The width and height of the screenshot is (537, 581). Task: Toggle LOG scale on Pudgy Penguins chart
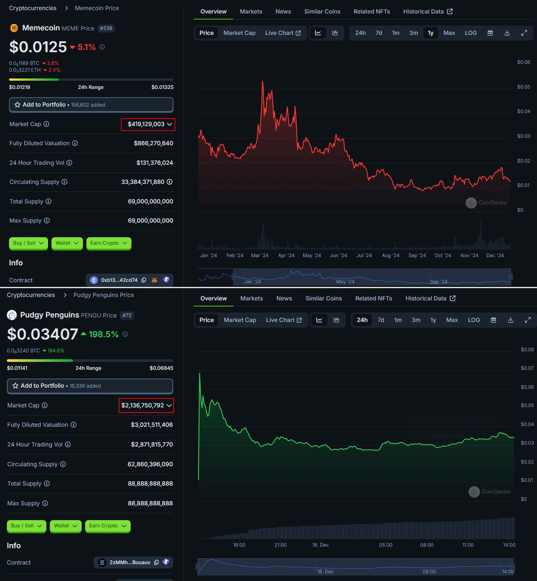pos(474,320)
